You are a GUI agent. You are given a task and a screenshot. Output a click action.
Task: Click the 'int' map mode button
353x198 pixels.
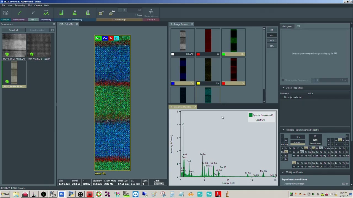(x=272, y=30)
